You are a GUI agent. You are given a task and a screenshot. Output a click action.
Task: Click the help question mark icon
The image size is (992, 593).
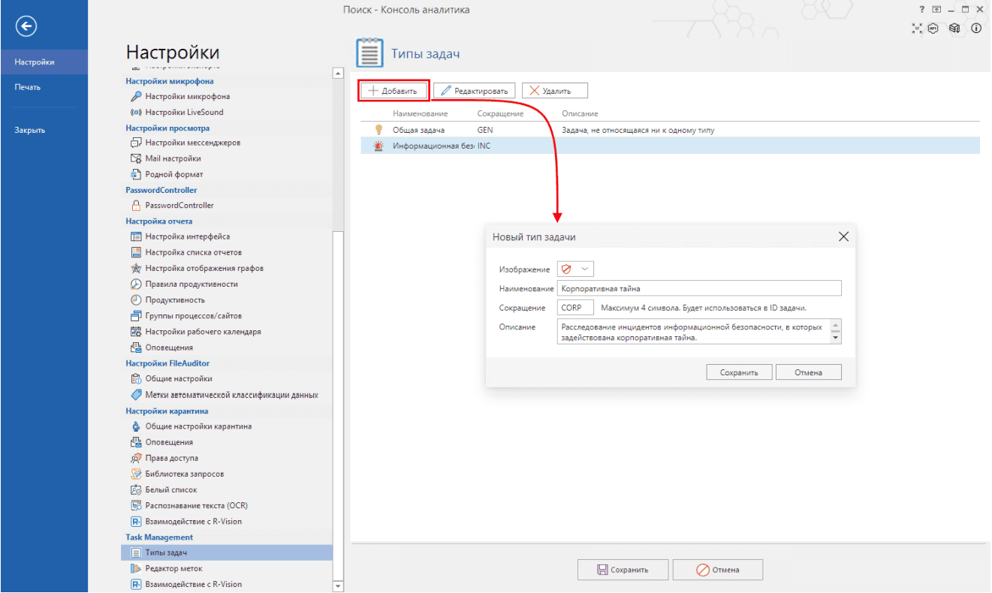pyautogui.click(x=922, y=9)
